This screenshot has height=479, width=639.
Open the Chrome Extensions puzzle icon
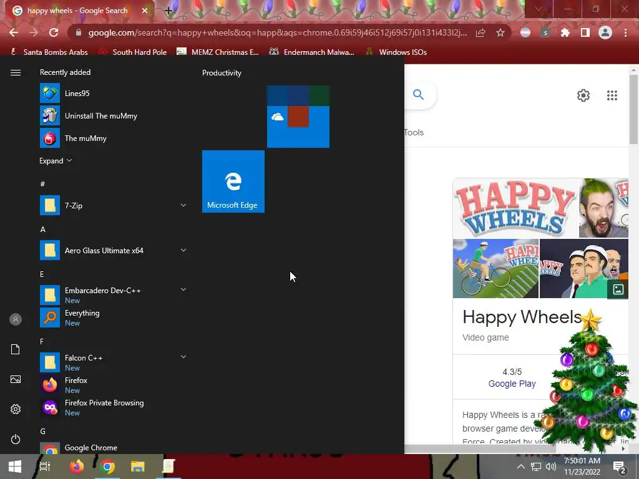click(x=565, y=32)
